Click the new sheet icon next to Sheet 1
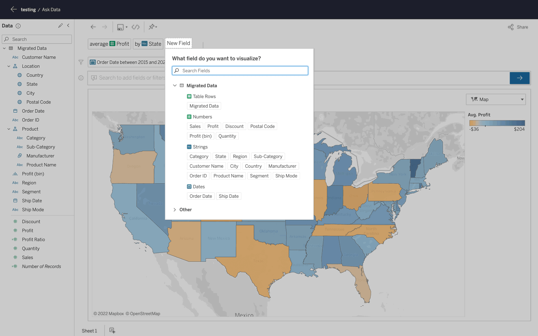 pyautogui.click(x=112, y=330)
